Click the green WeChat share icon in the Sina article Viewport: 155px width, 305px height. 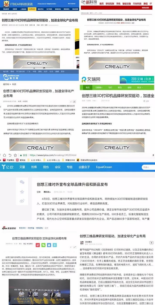(44, 245)
